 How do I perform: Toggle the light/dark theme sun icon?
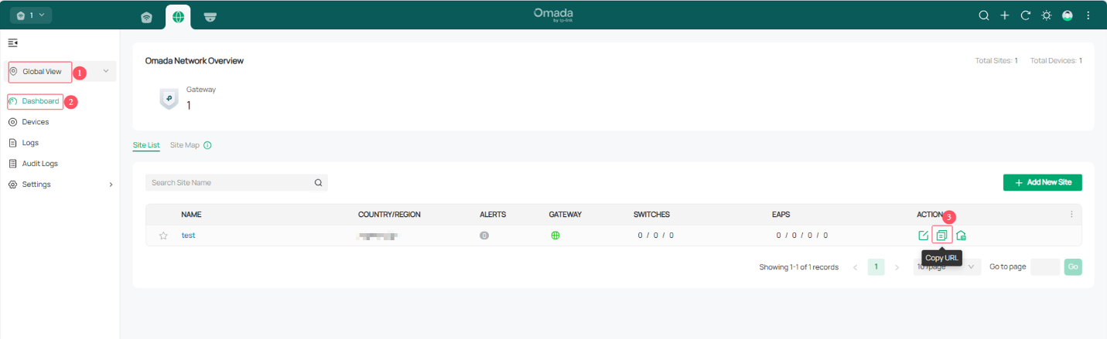pyautogui.click(x=1047, y=15)
